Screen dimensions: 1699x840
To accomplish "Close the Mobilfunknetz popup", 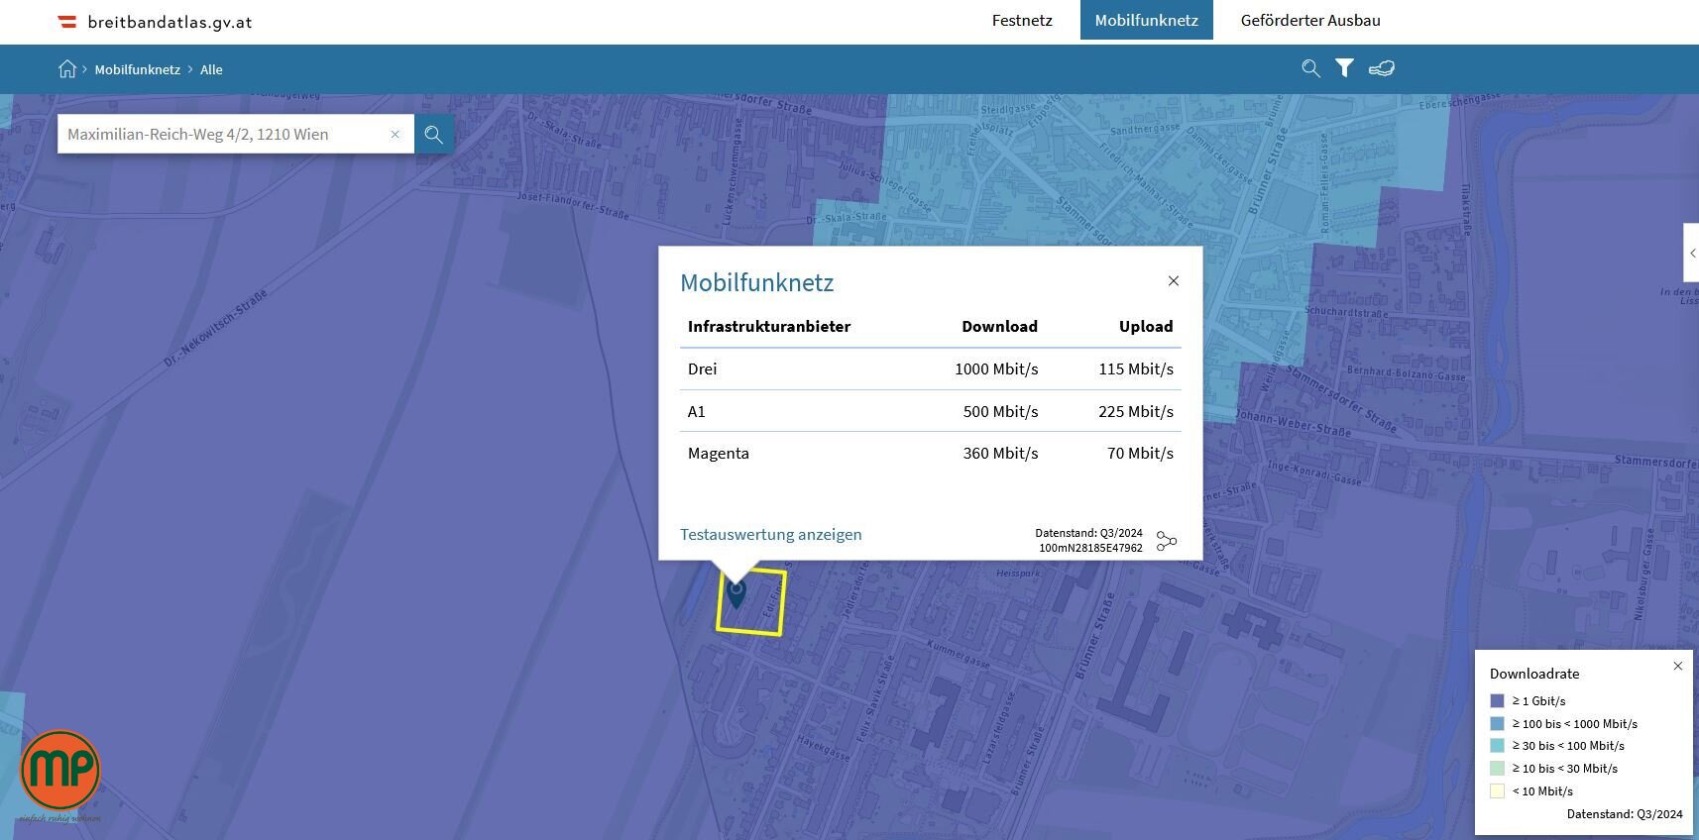I will click(x=1174, y=281).
